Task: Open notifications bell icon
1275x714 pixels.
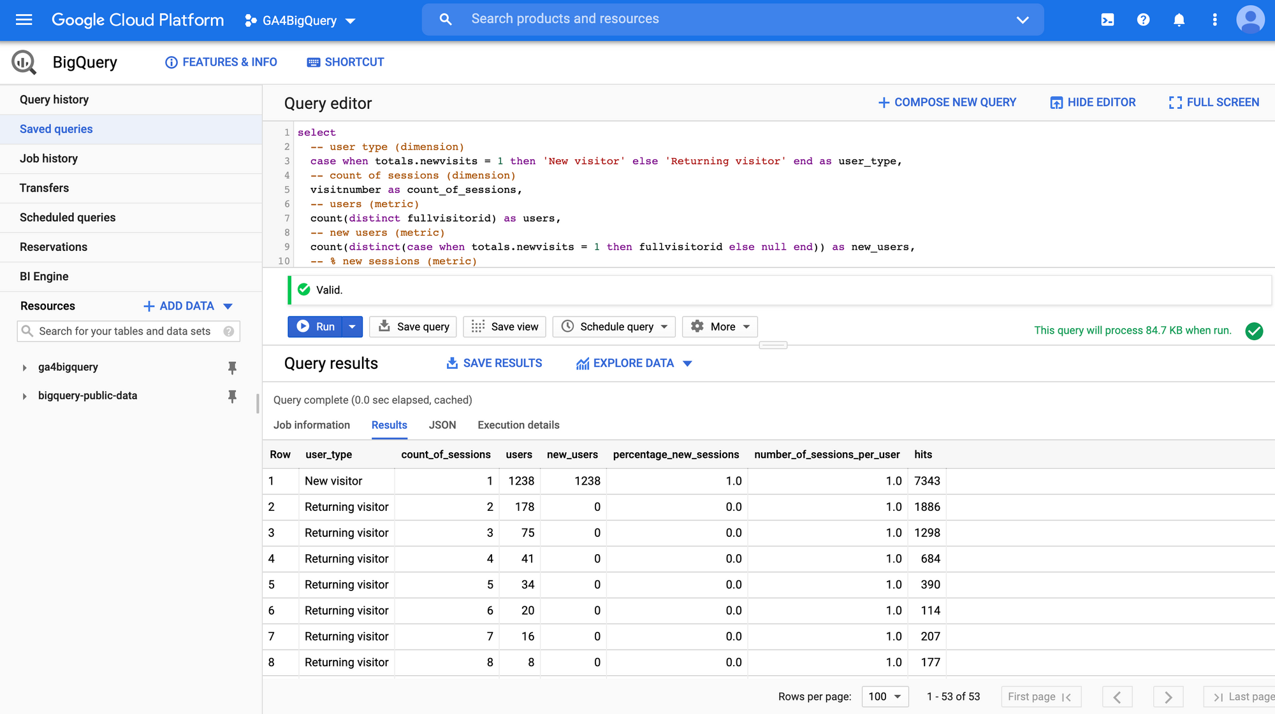Action: (x=1179, y=20)
